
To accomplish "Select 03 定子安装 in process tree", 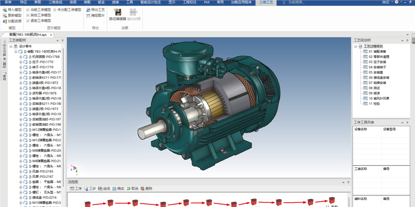I will pos(377,62).
